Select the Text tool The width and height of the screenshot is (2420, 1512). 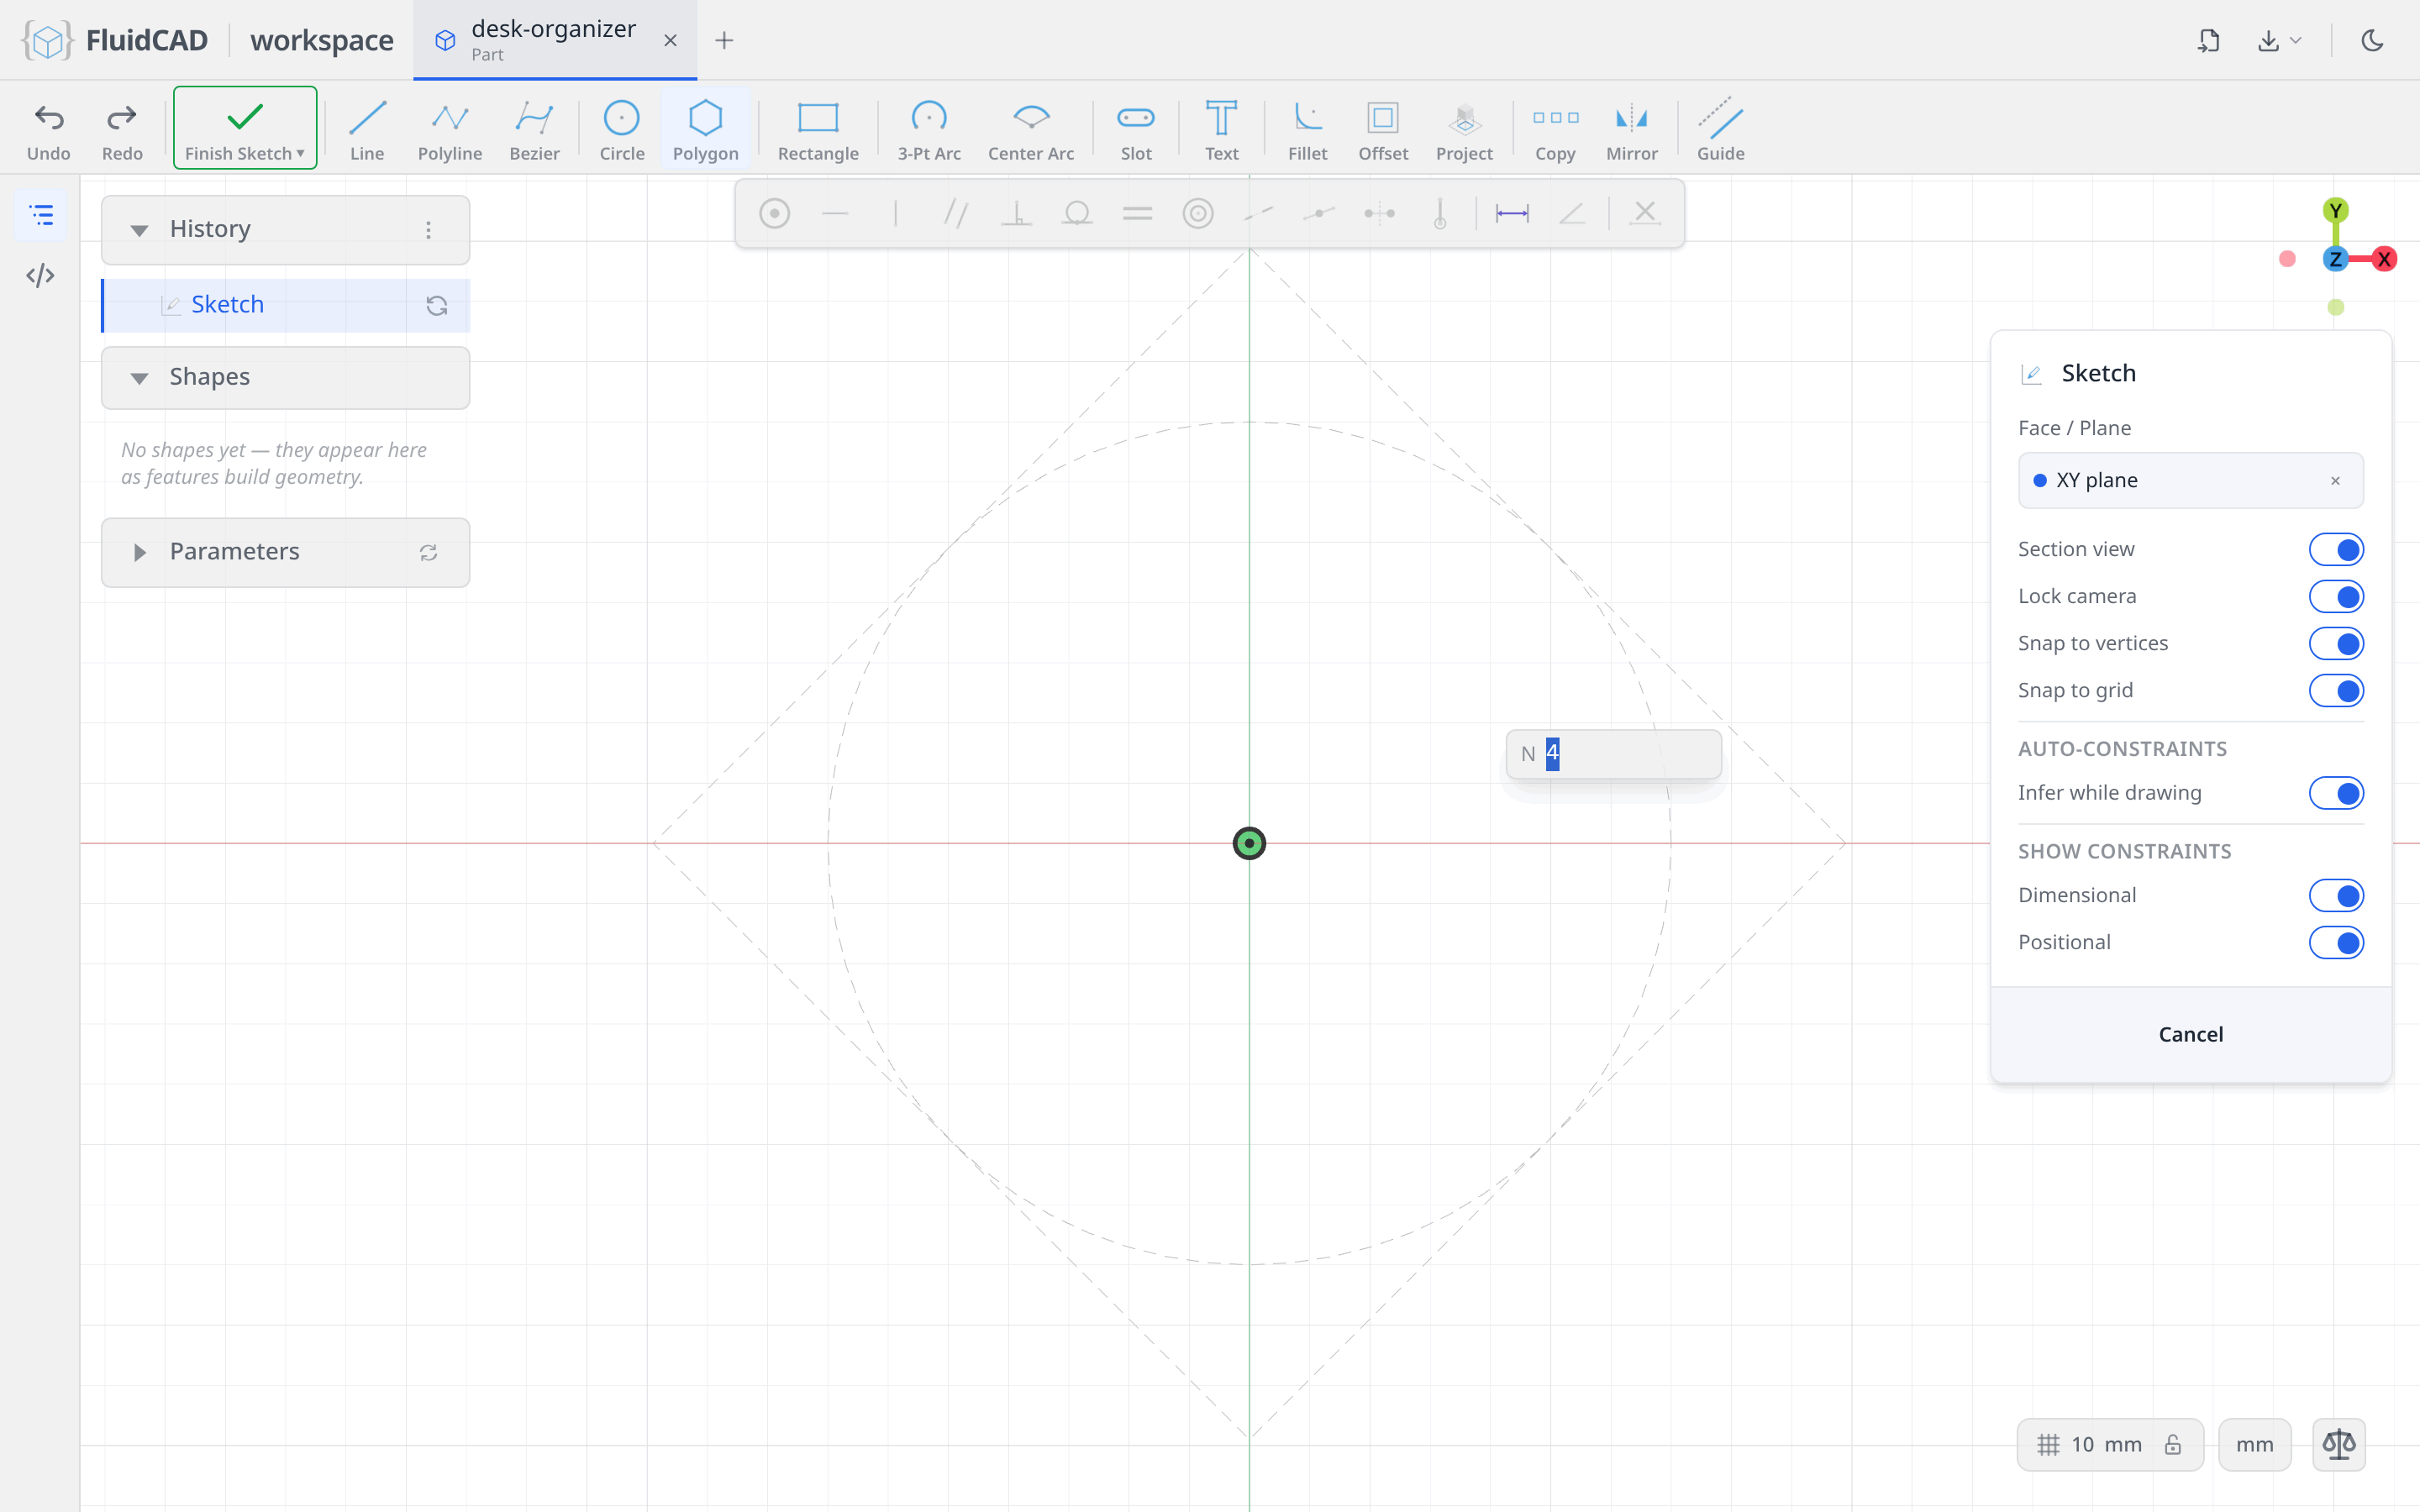(x=1221, y=130)
